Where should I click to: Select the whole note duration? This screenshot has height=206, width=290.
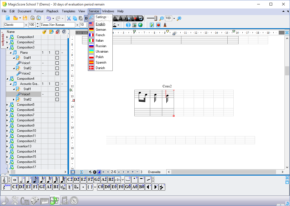(15, 180)
